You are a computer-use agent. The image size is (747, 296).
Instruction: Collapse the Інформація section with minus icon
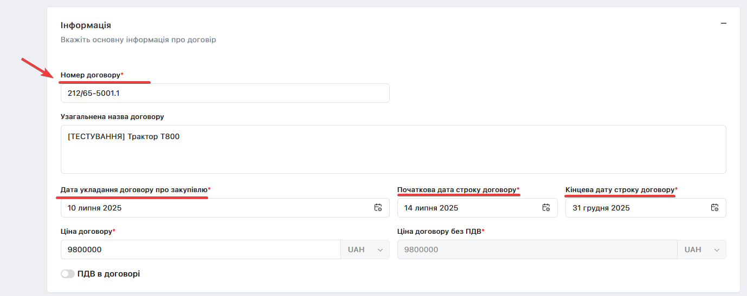(723, 24)
